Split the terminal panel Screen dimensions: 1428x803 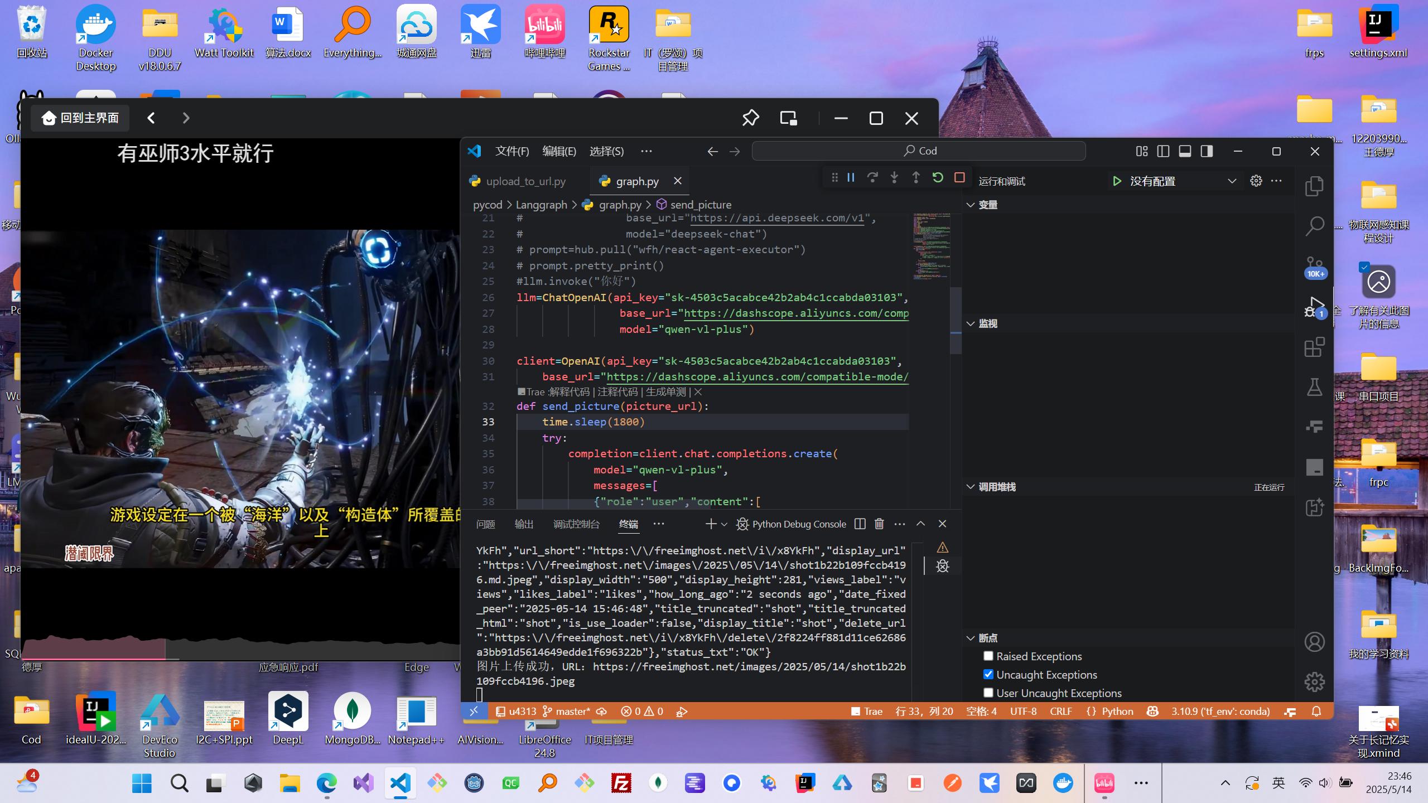click(860, 524)
